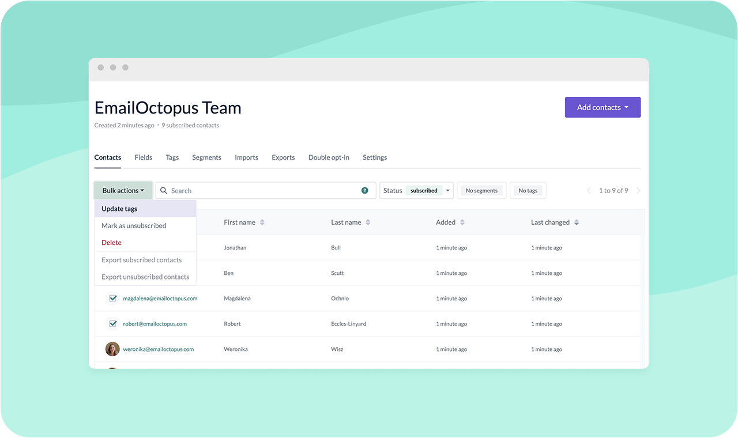This screenshot has width=738, height=438.
Task: Choose Update tags from Bulk actions
Action: [119, 209]
